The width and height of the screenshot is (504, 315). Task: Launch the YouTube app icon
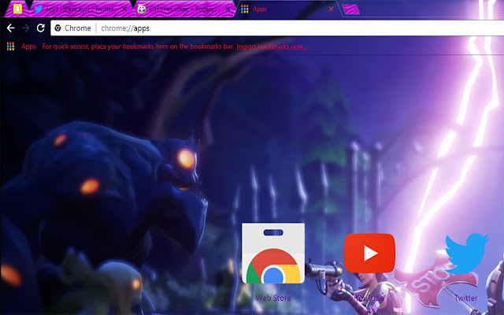pos(369,254)
